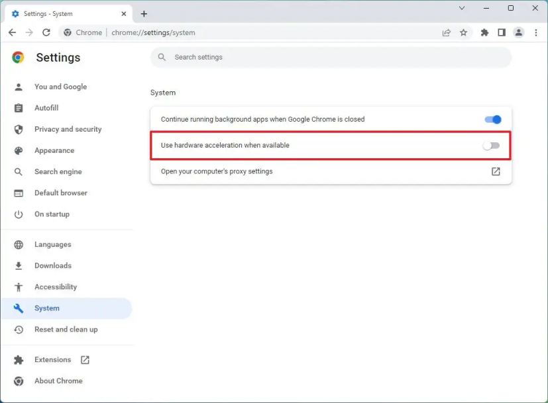Select System in the sidebar
Viewport: 548px width, 403px height.
(66, 308)
